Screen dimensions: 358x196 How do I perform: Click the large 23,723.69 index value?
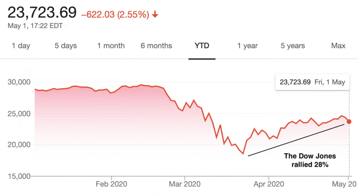42,13
